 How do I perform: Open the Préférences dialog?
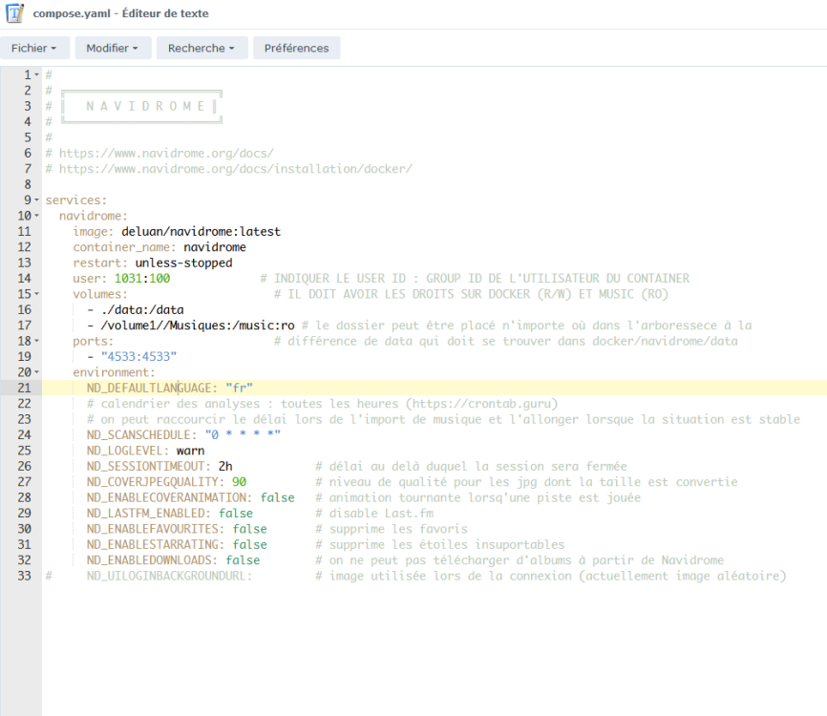tap(296, 48)
